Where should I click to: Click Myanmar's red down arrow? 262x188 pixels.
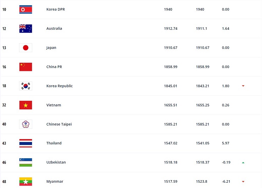point(243,182)
